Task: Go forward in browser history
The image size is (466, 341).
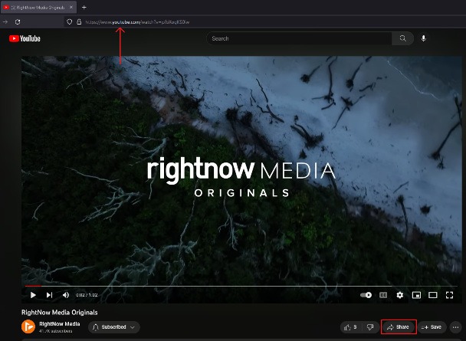Action: [x=5, y=21]
